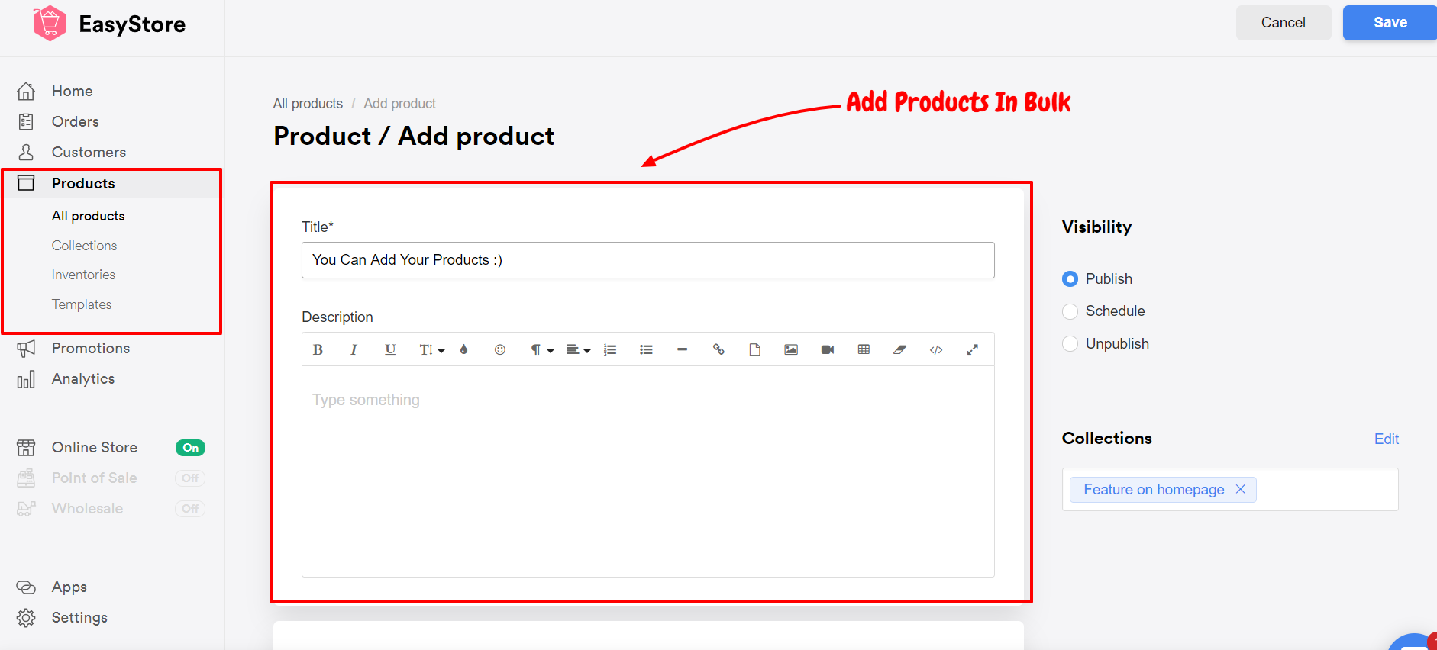Click the Apps icon in sidebar
1437x650 pixels.
[26, 587]
